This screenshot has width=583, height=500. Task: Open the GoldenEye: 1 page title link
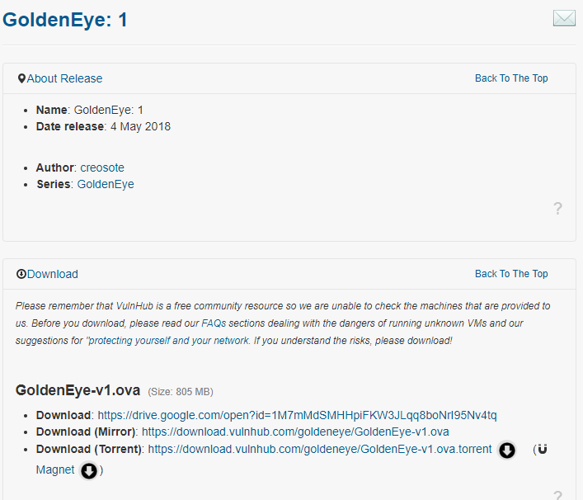(x=65, y=20)
